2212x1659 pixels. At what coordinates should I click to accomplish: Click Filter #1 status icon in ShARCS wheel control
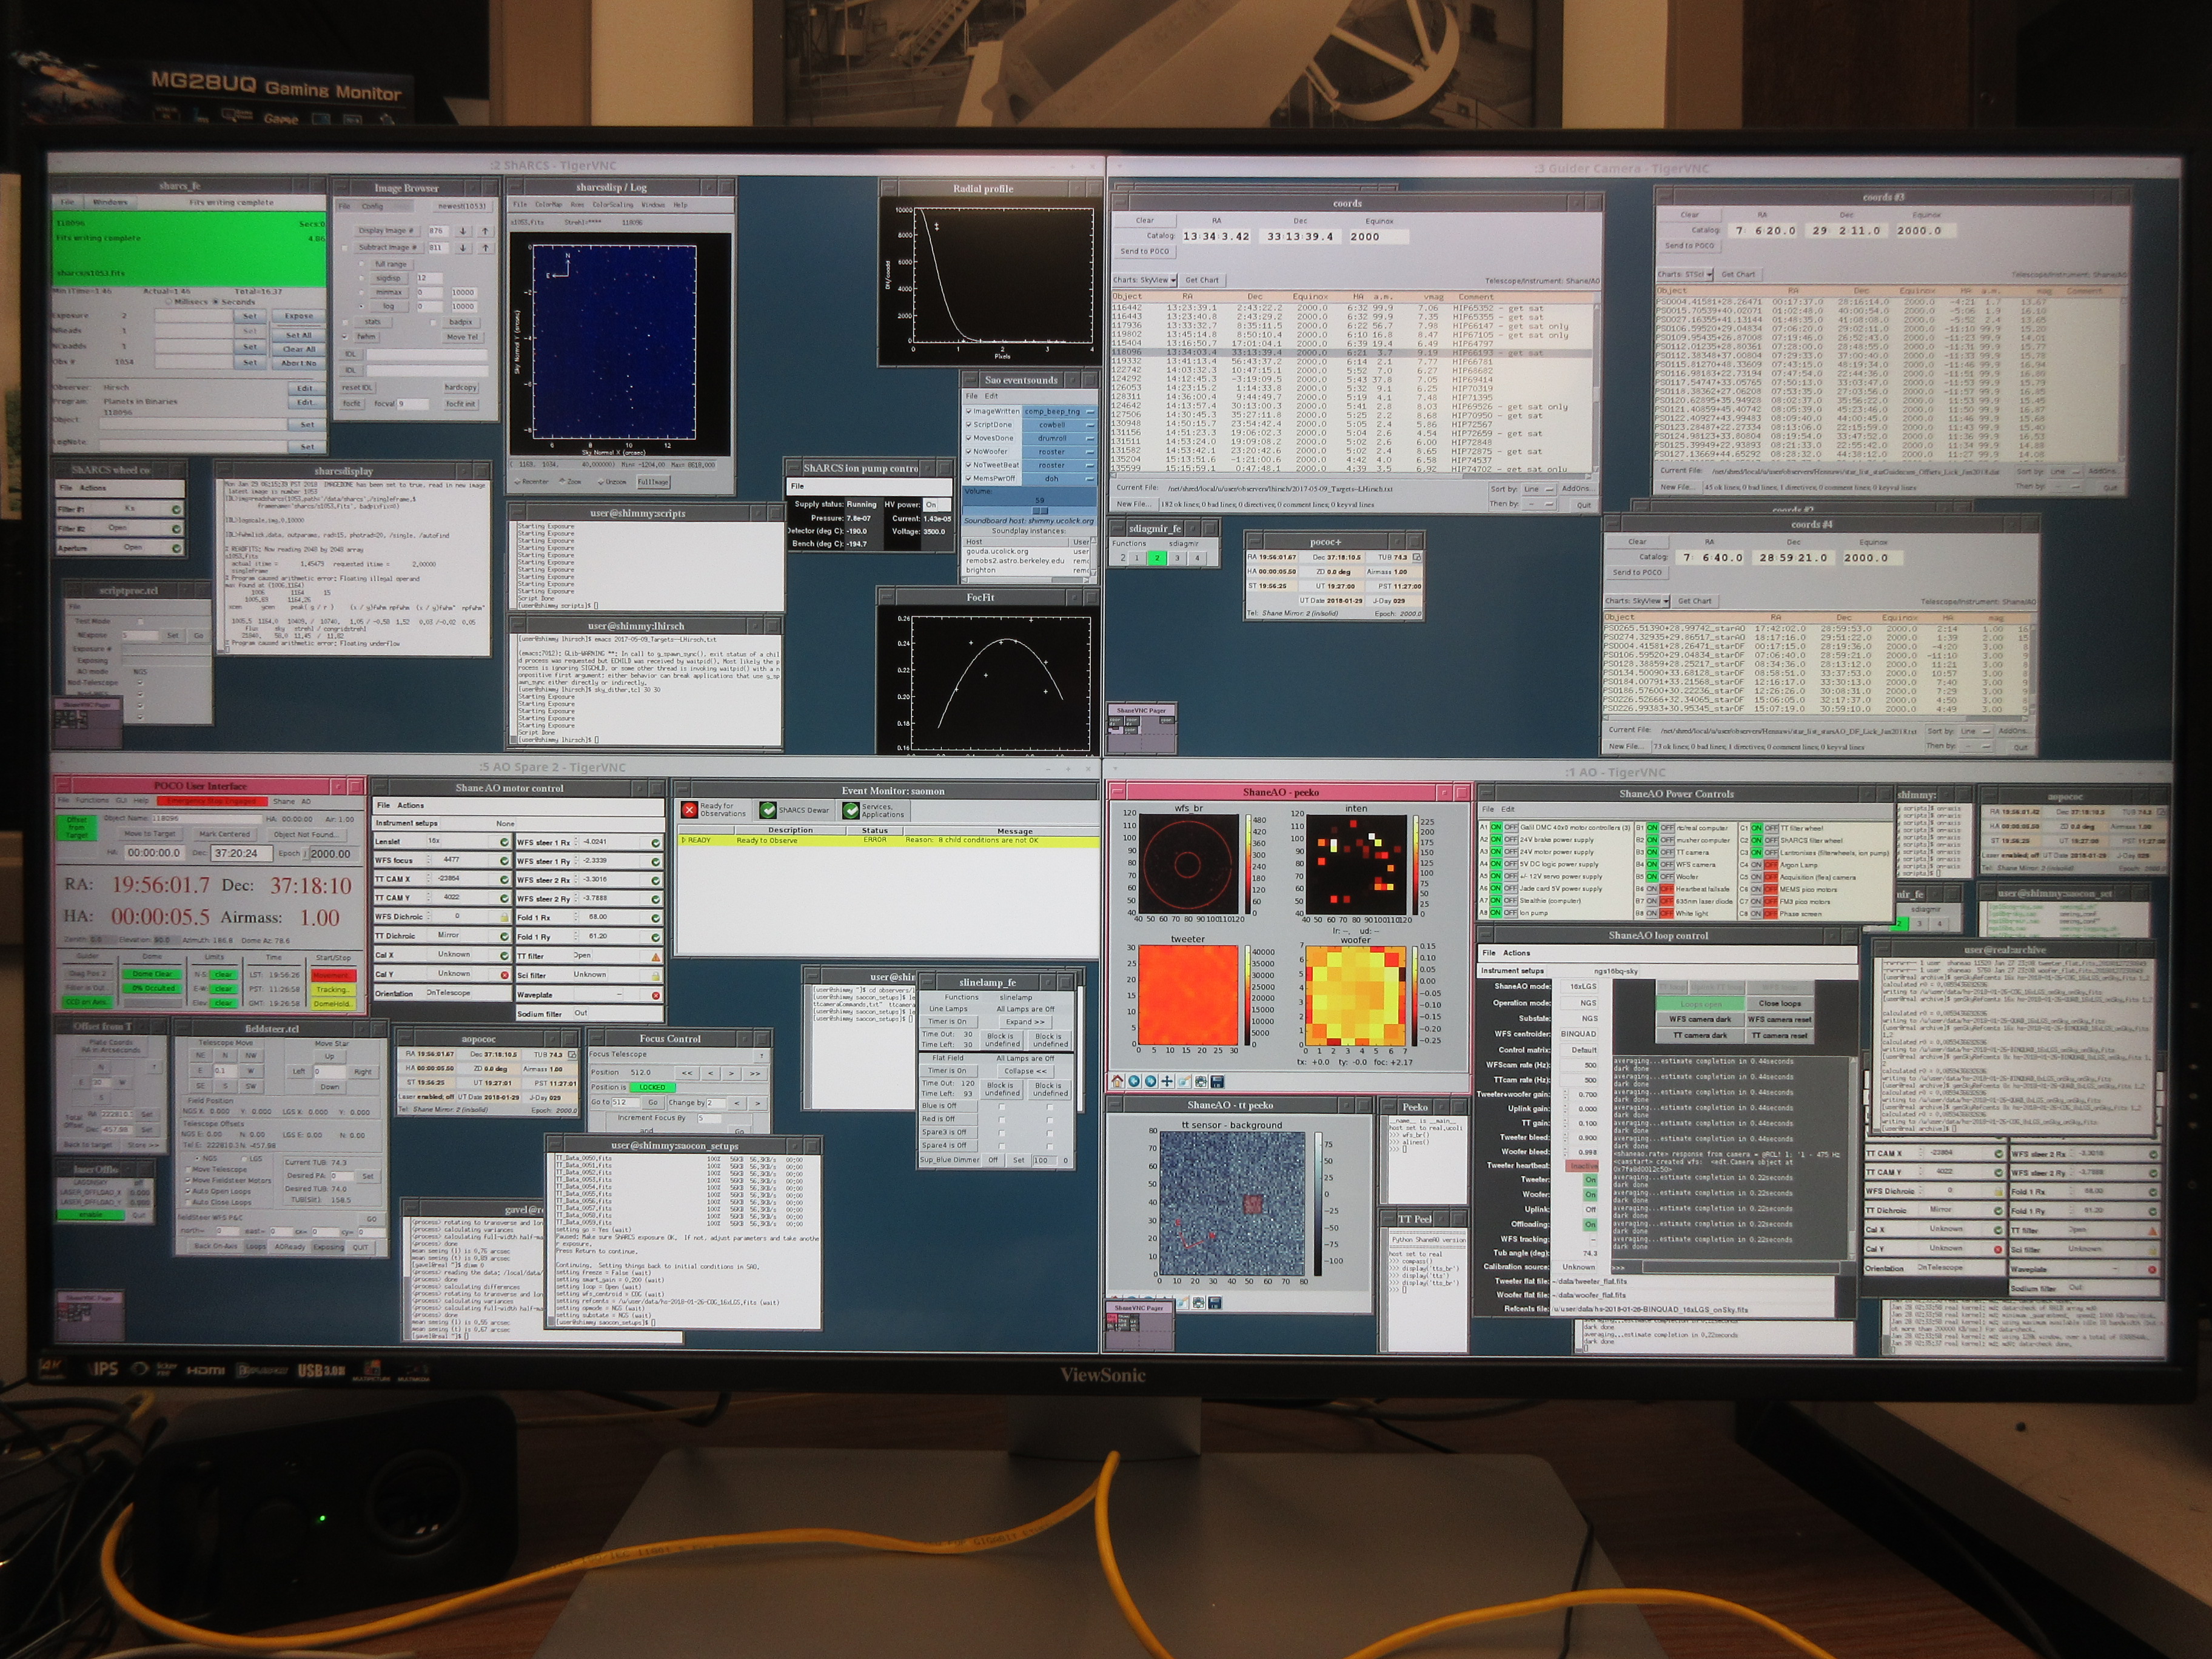176,509
